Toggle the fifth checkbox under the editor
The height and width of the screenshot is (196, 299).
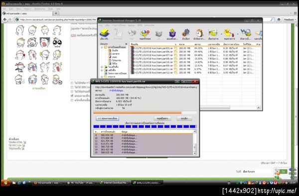coord(72,100)
